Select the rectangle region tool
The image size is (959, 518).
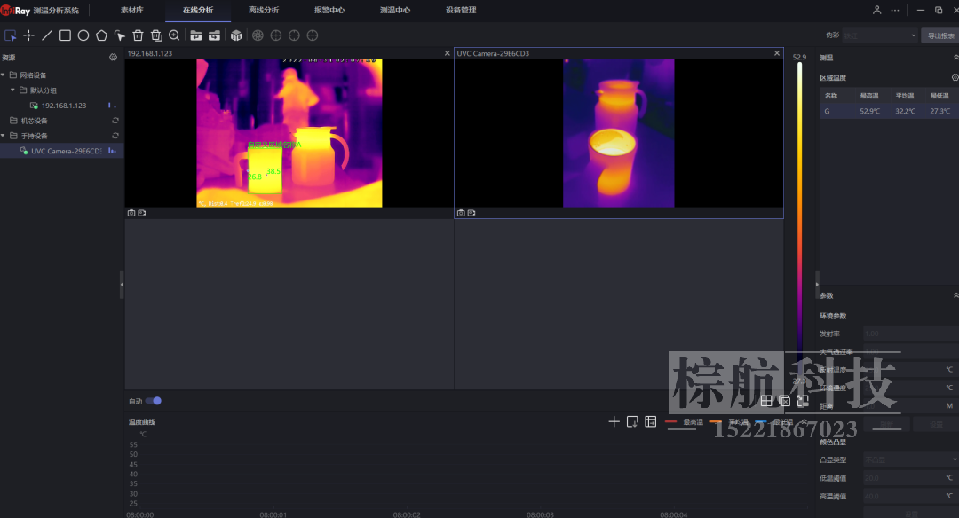[65, 35]
